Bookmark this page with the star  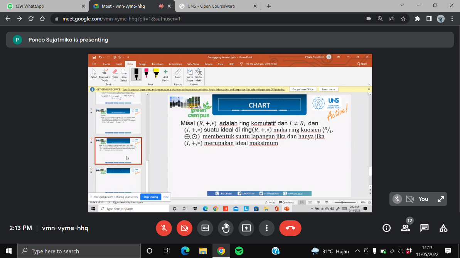(x=403, y=19)
